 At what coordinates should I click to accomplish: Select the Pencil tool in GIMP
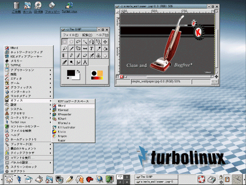tap(72, 55)
